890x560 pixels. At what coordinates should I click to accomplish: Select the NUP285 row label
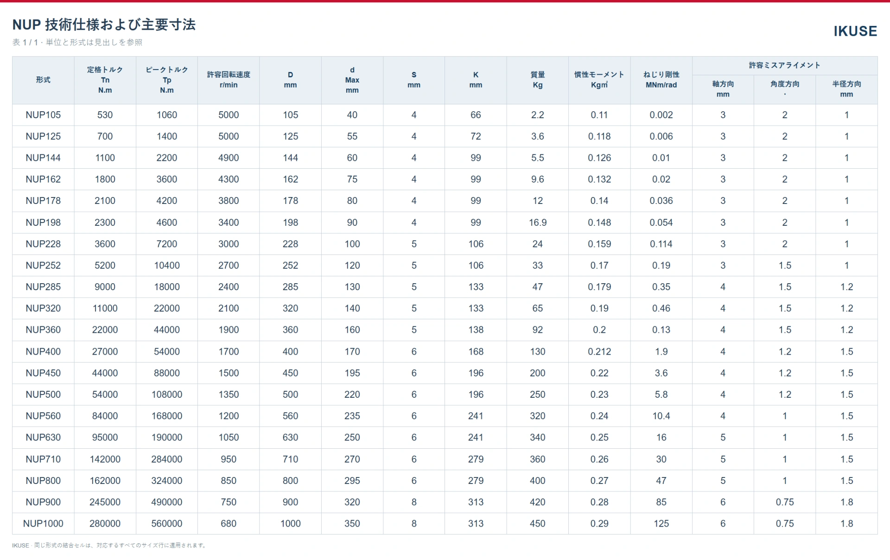point(43,287)
